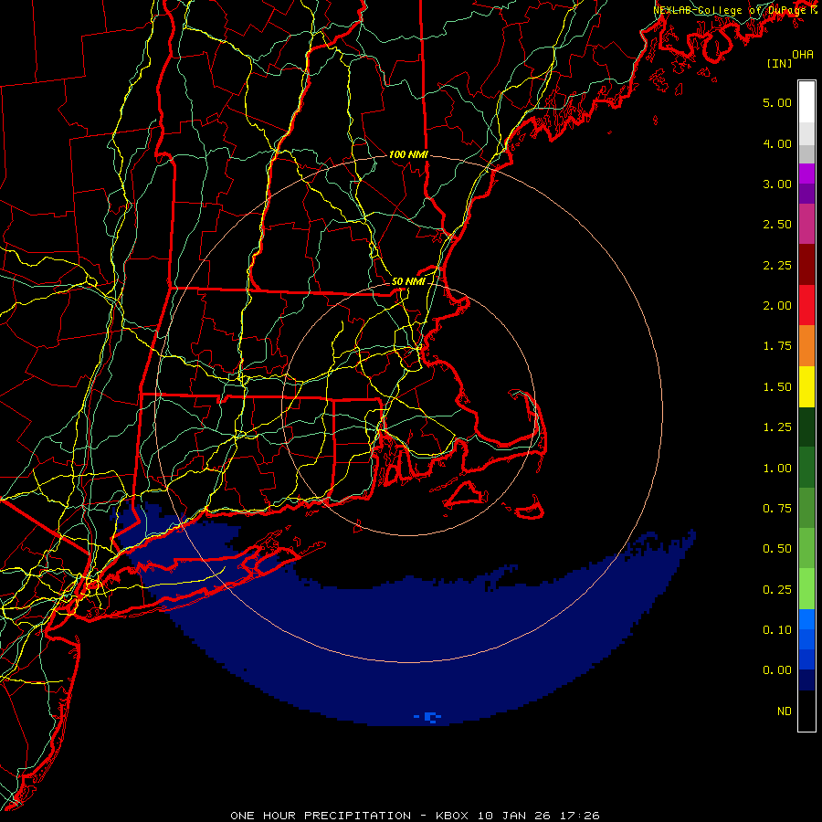Click the small light-blue precipitation echo offshore
The image size is (822, 822).
429,717
